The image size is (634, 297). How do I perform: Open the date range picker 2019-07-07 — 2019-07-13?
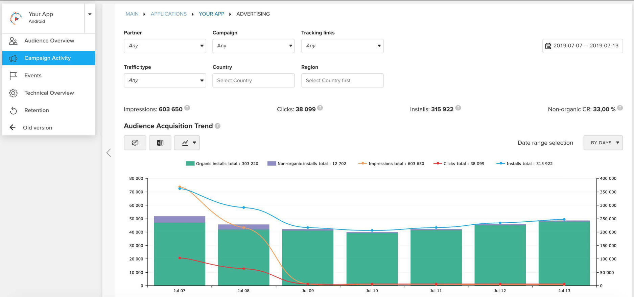[x=582, y=46]
